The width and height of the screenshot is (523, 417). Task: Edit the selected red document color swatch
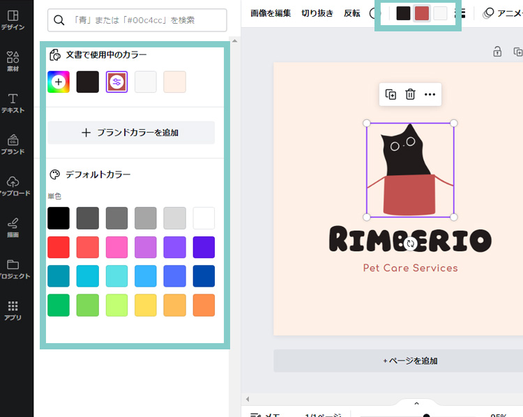tap(116, 82)
